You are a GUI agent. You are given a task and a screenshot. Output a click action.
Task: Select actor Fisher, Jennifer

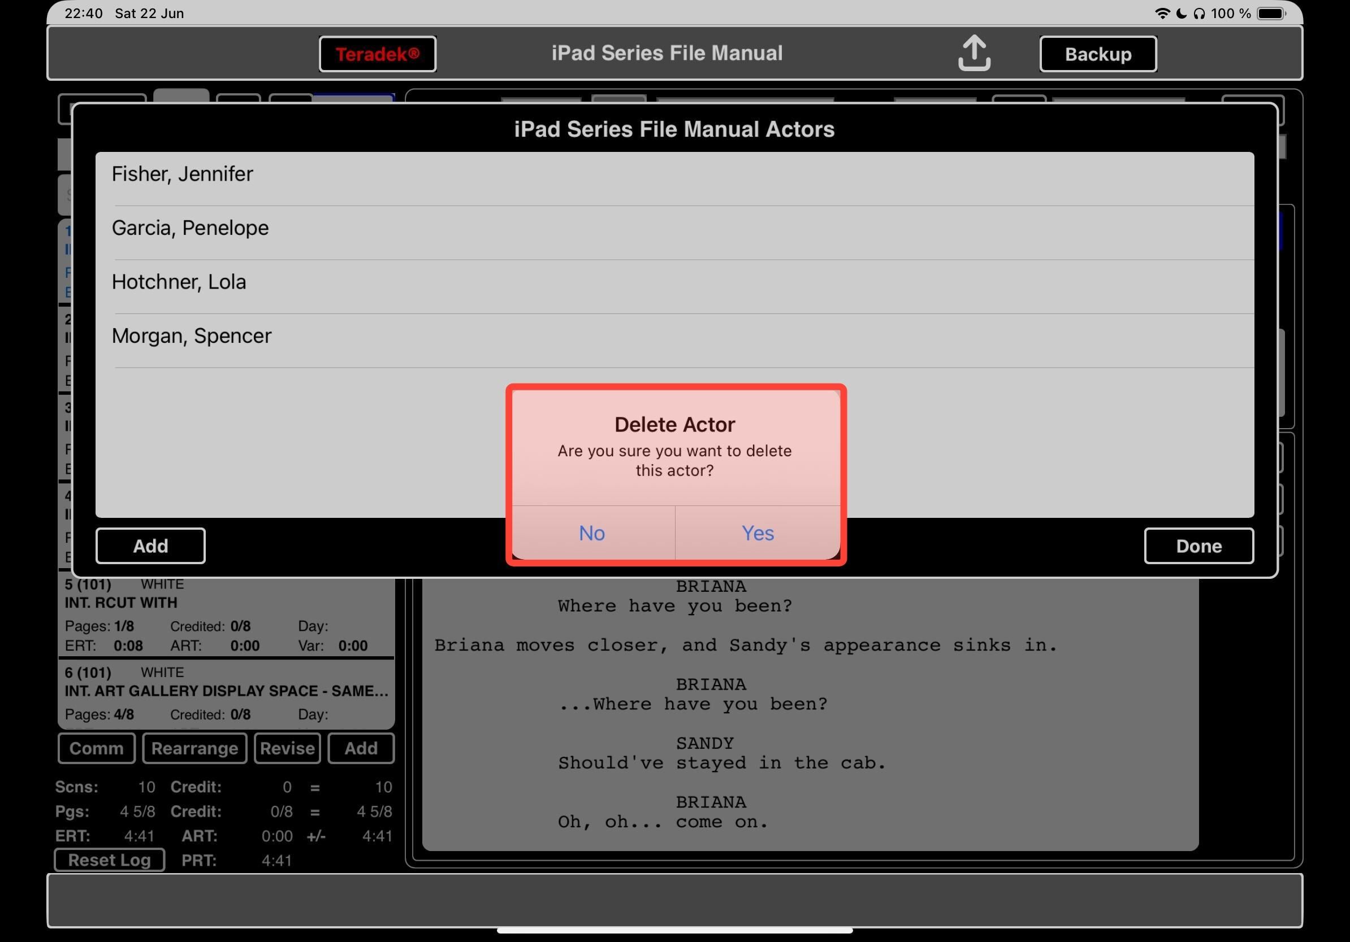[x=182, y=175]
